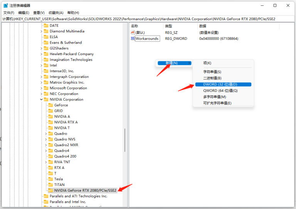This screenshot has height=209, width=296.
Task: Expand the Gl2Shaders tree node
Action: (41, 48)
